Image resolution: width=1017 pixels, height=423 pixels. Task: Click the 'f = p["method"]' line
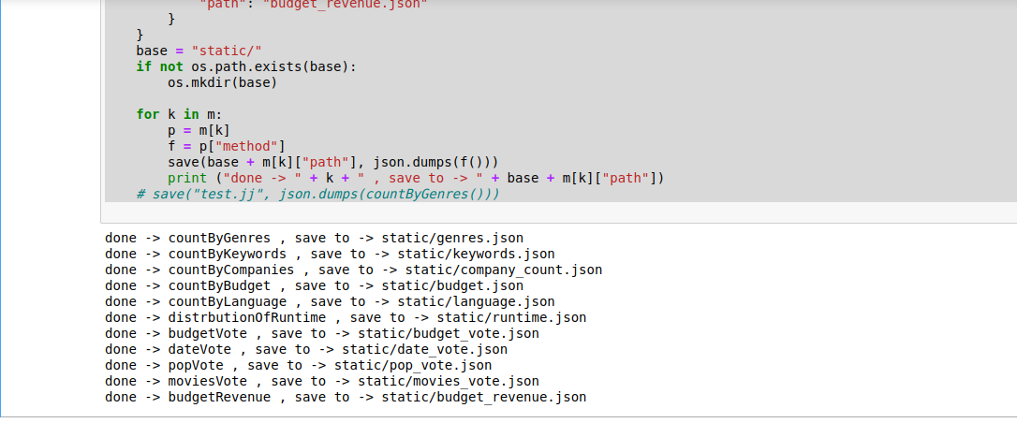pos(227,146)
